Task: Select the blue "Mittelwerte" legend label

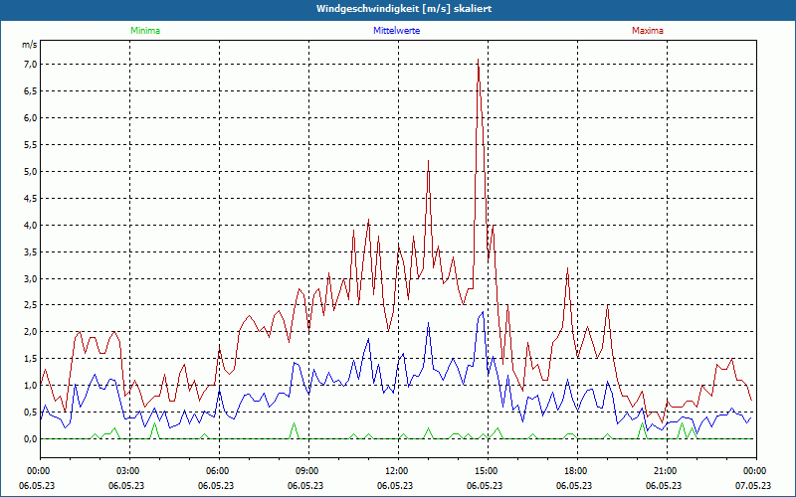Action: [396, 31]
